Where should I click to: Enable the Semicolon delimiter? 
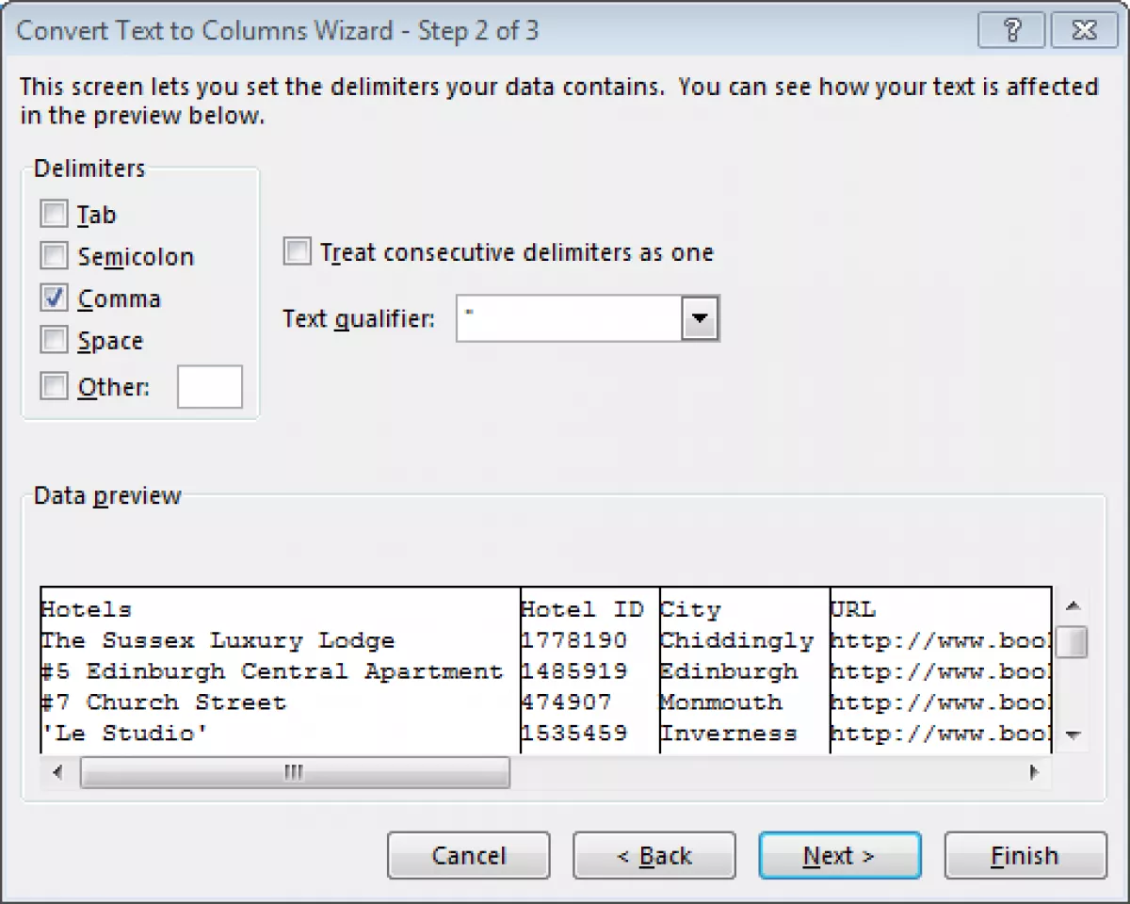tap(54, 255)
